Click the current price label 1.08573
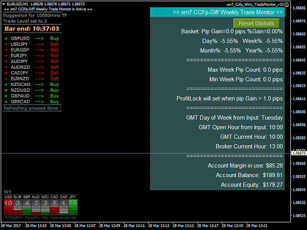Image resolution: width=307 pixels, height=230 pixels. tap(299, 153)
